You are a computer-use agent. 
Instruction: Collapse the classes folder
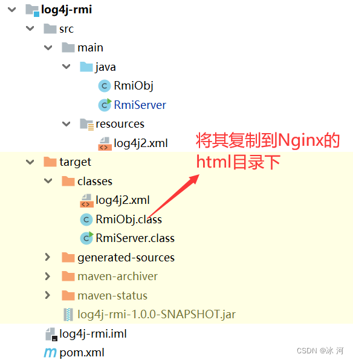tap(48, 181)
